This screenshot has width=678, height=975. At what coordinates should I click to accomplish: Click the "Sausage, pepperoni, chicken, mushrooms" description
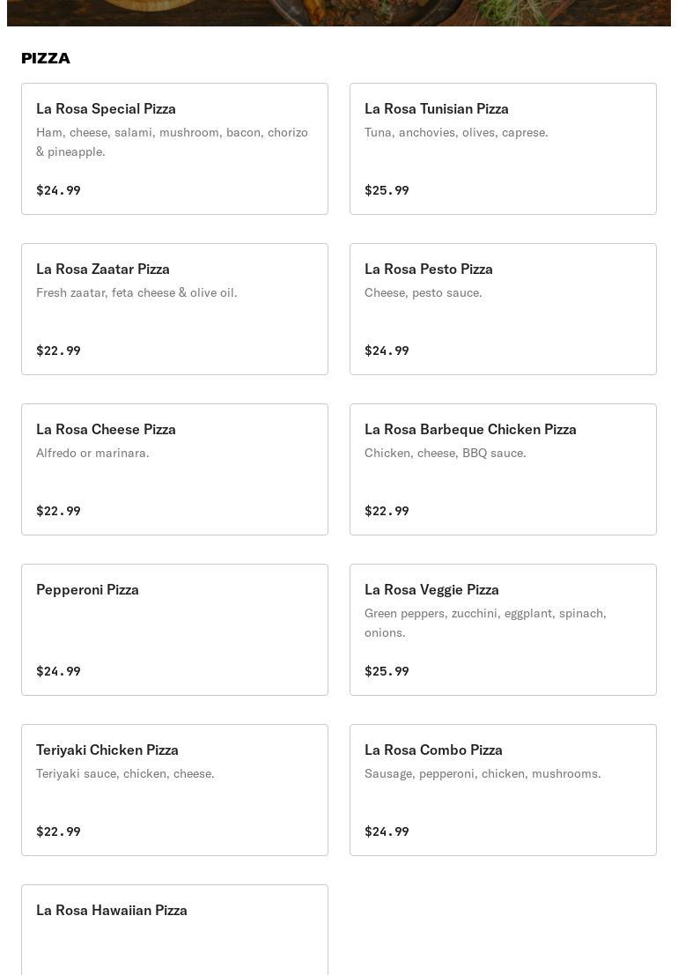pyautogui.click(x=483, y=773)
